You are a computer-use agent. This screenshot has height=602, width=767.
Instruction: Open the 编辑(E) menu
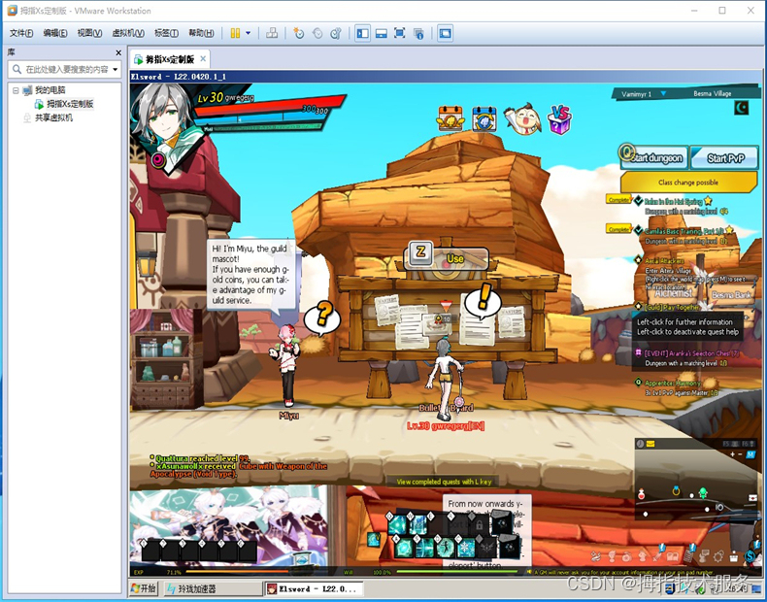pyautogui.click(x=54, y=33)
